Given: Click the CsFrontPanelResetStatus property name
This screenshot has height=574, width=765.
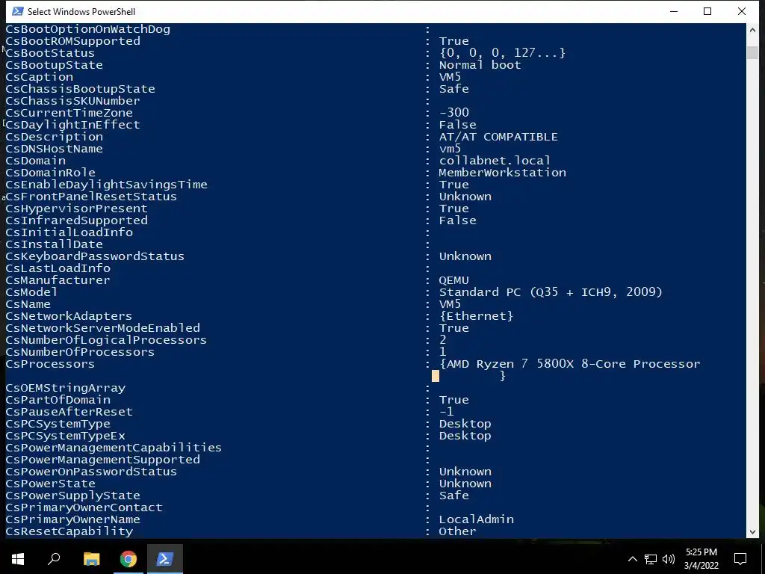Looking at the screenshot, I should 91,197.
